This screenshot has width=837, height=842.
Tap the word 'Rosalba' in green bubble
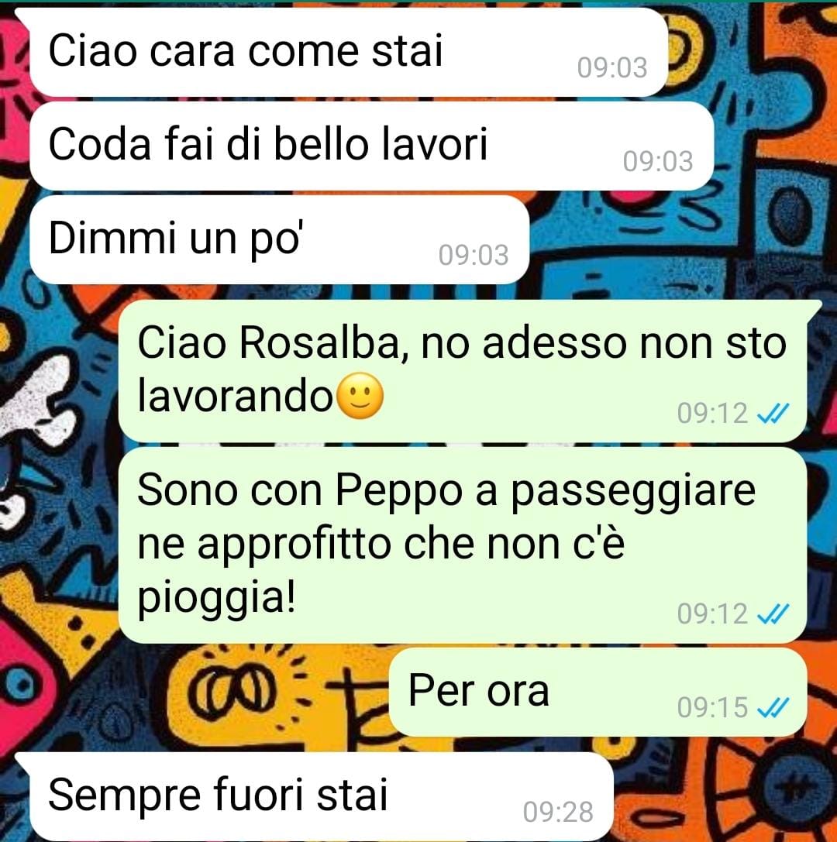point(319,342)
